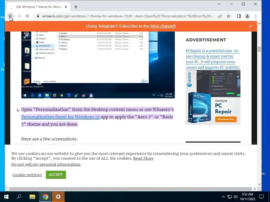Click the Download Now ad button

click(226, 119)
